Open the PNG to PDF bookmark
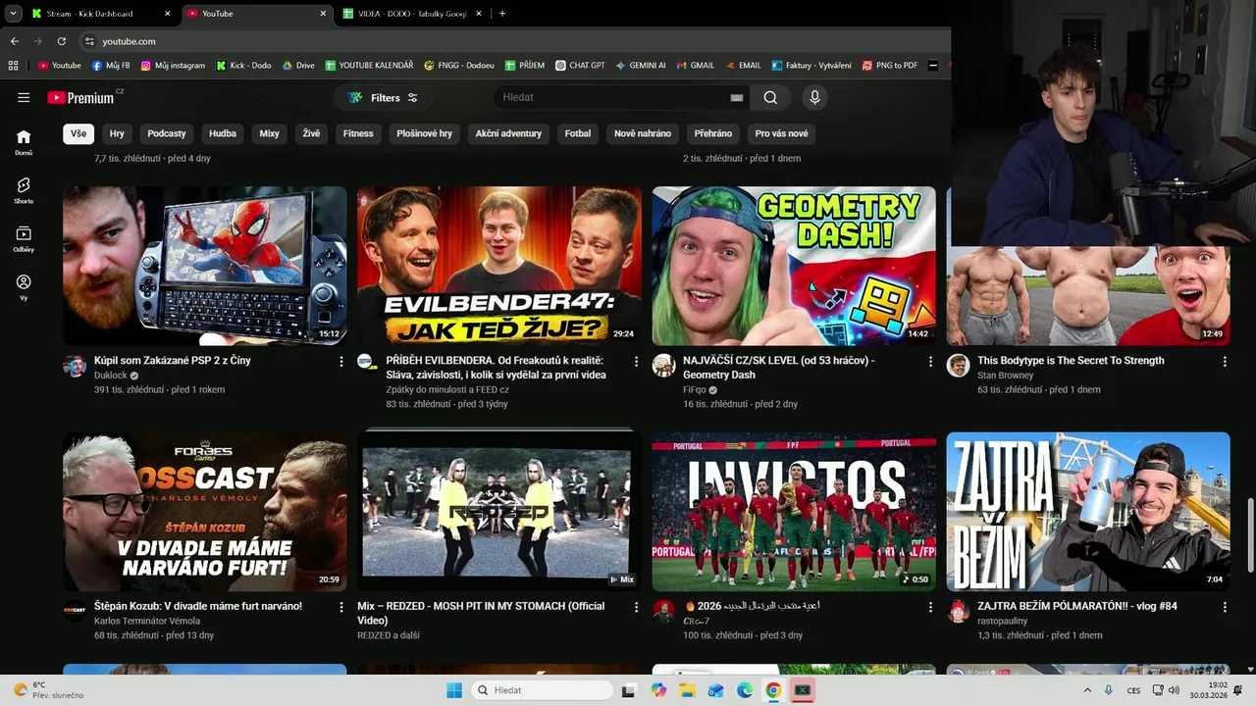 [889, 66]
